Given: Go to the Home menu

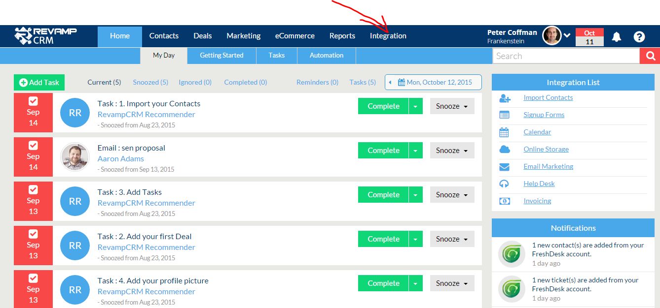Looking at the screenshot, I should (120, 36).
